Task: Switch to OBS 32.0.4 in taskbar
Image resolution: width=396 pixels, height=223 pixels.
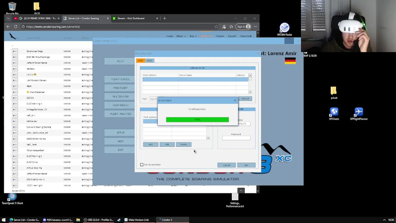Action: [99, 220]
